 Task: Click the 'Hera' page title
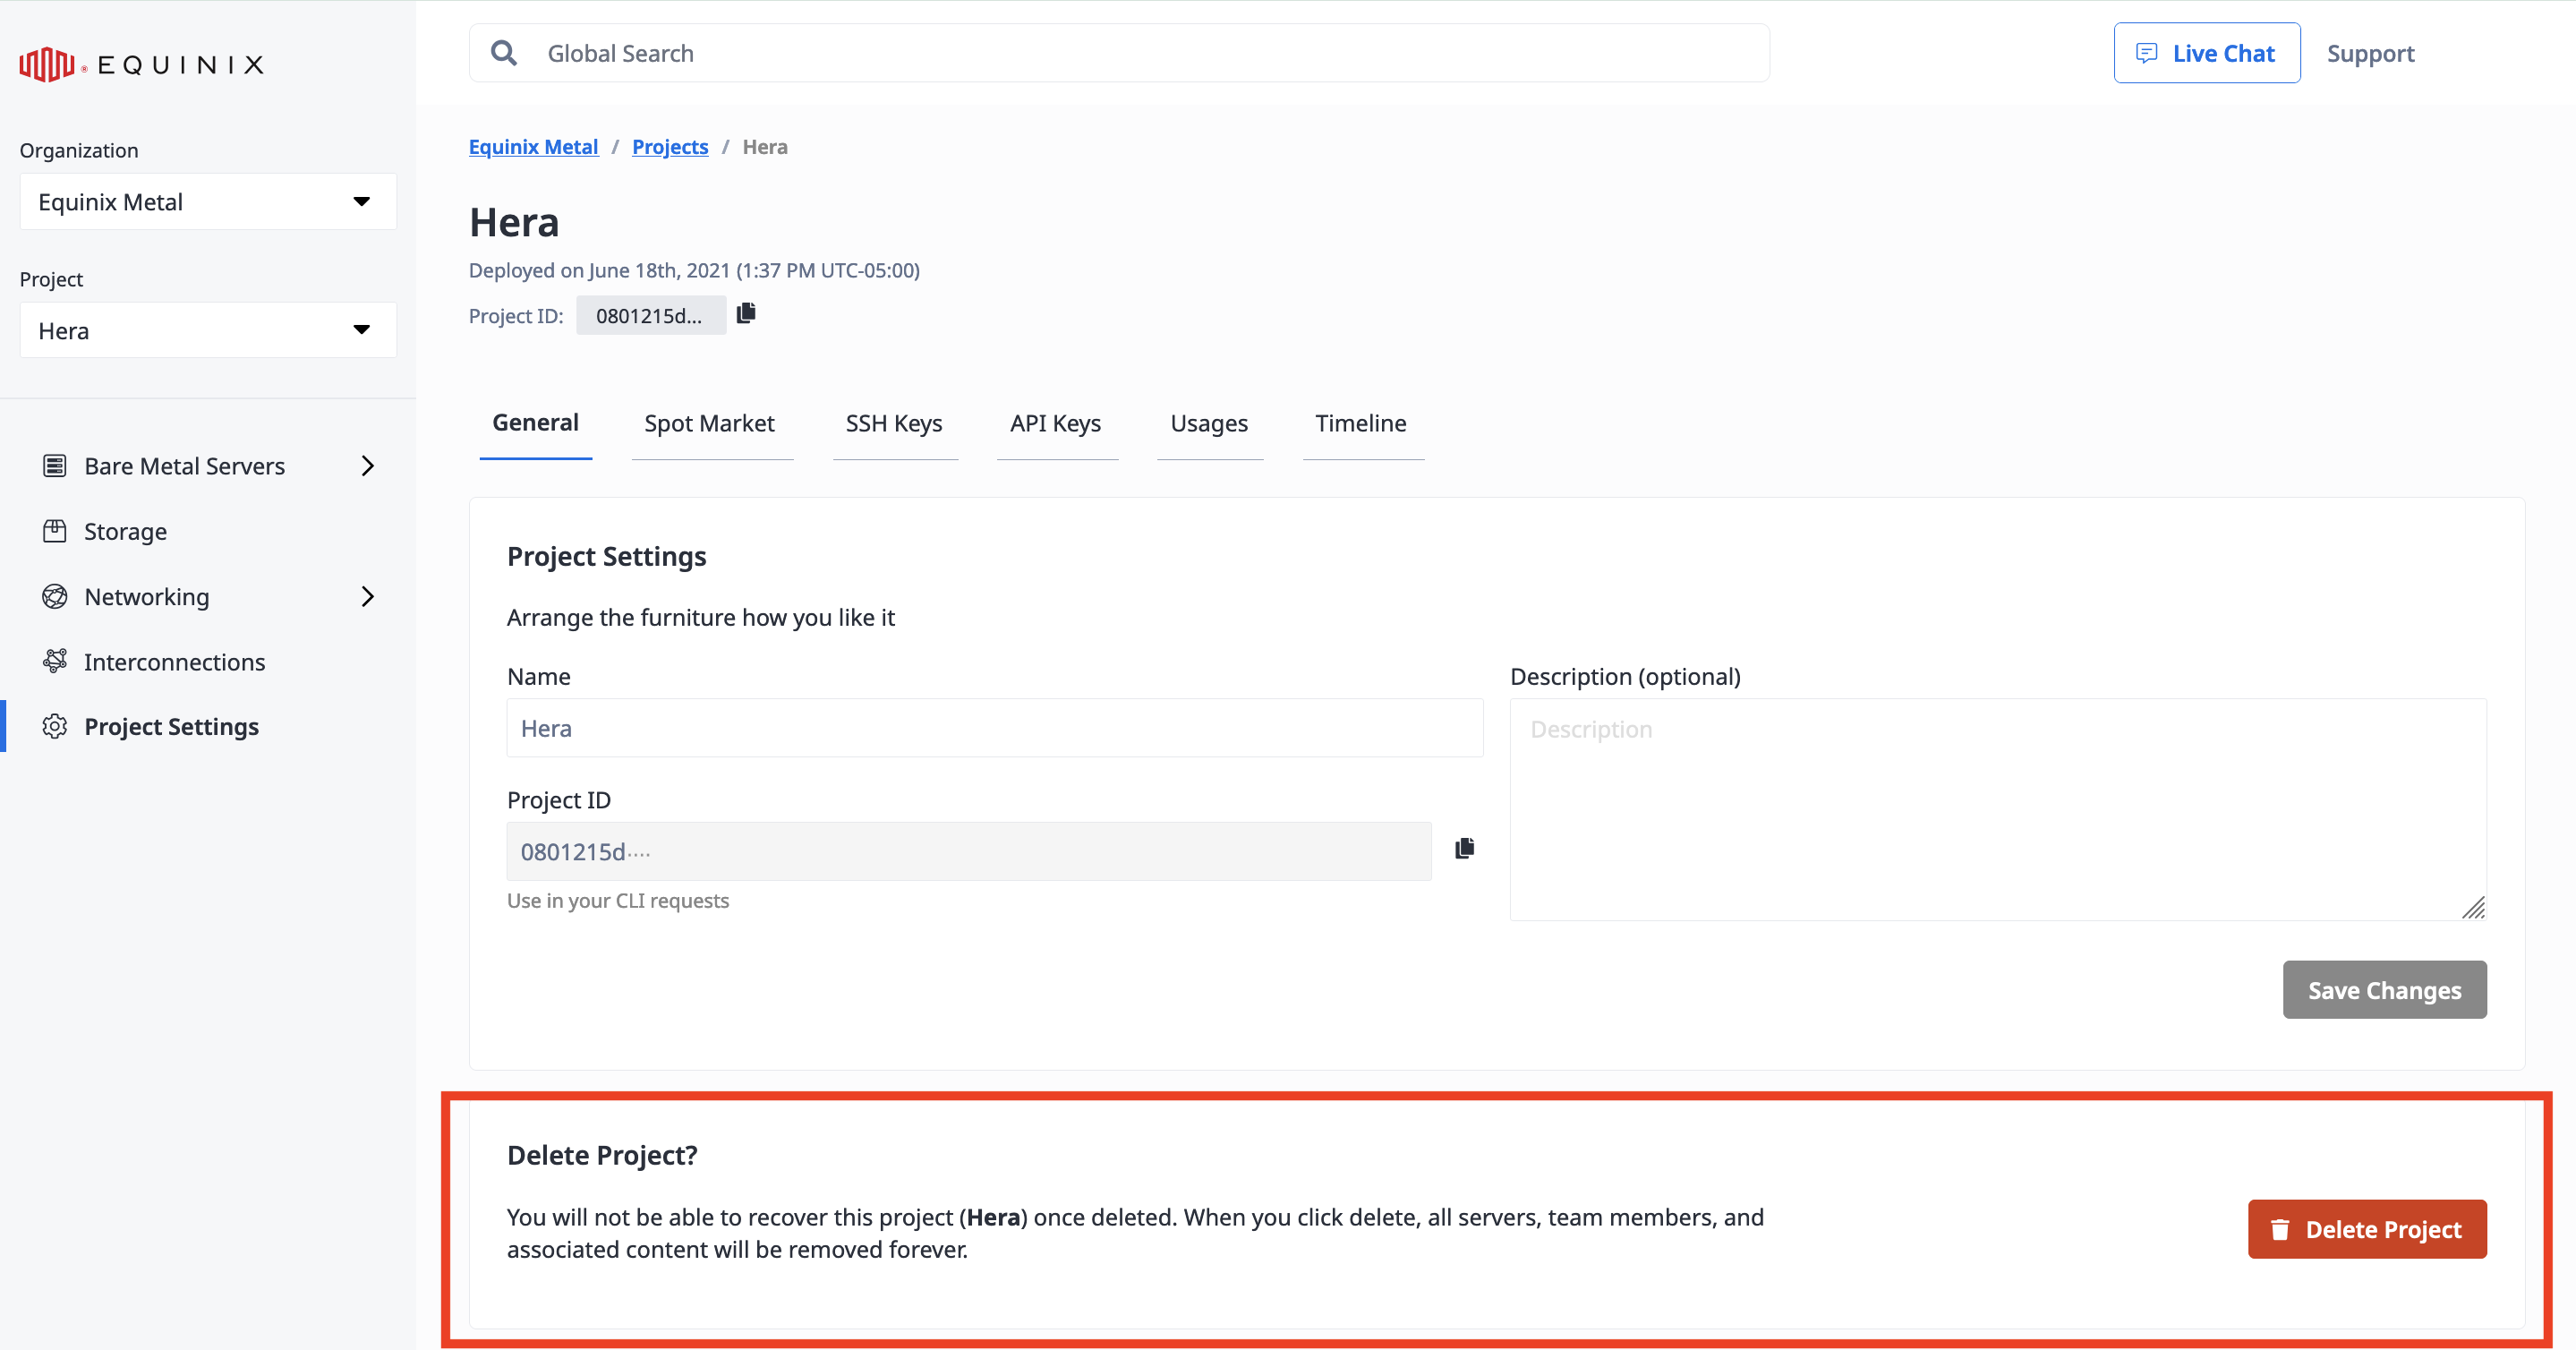click(x=514, y=222)
